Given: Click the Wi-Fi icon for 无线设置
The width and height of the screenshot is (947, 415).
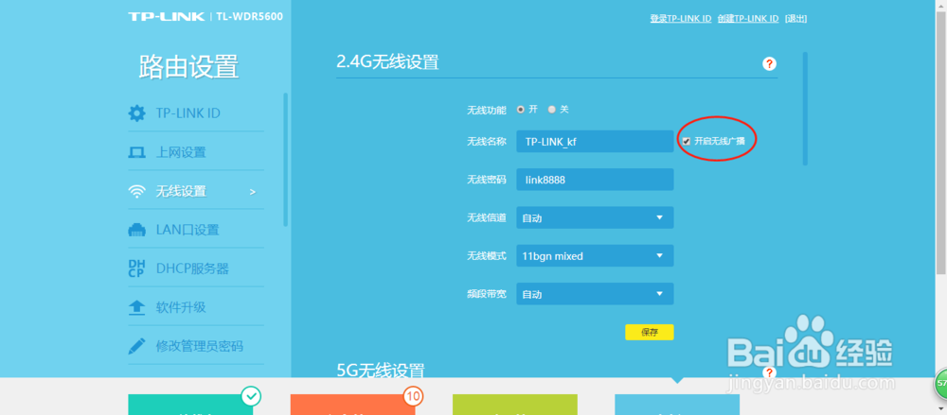Looking at the screenshot, I should coord(137,191).
